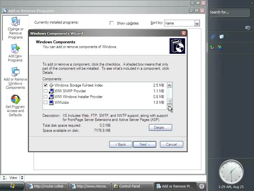Click Windows Storage Full-text Index diamond icon

coord(51,85)
